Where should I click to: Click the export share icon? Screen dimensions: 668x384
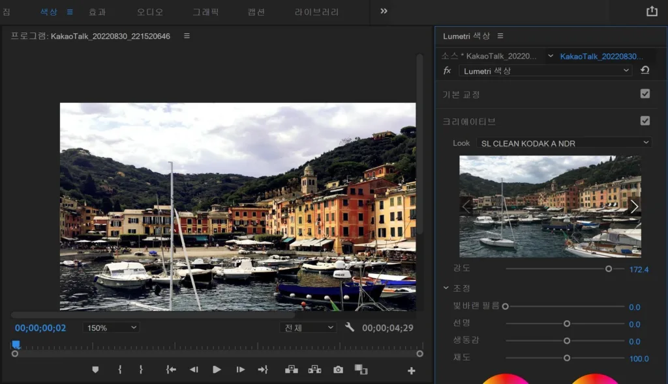(652, 11)
